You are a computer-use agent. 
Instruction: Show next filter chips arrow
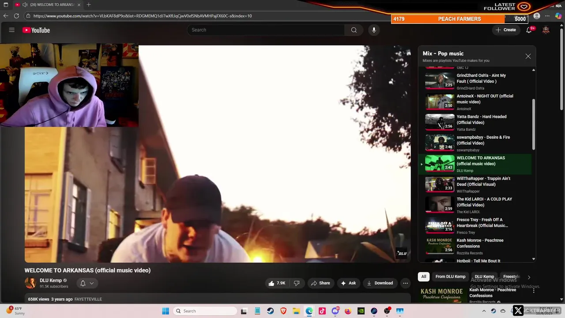529,277
